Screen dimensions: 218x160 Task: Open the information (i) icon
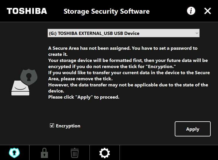point(191,11)
